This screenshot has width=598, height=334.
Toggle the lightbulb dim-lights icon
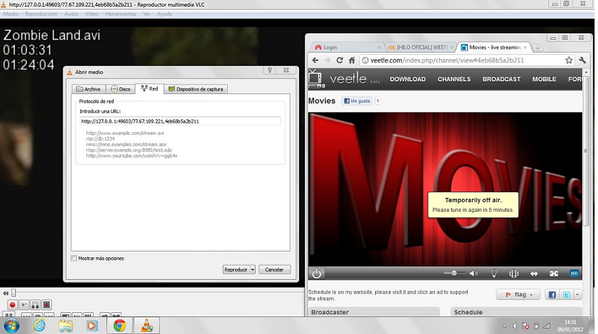tap(494, 274)
